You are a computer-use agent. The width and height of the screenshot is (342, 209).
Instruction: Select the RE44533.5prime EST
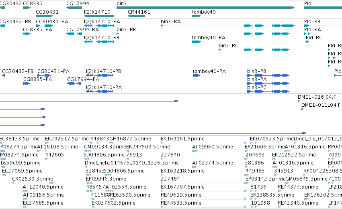click(x=204, y=207)
